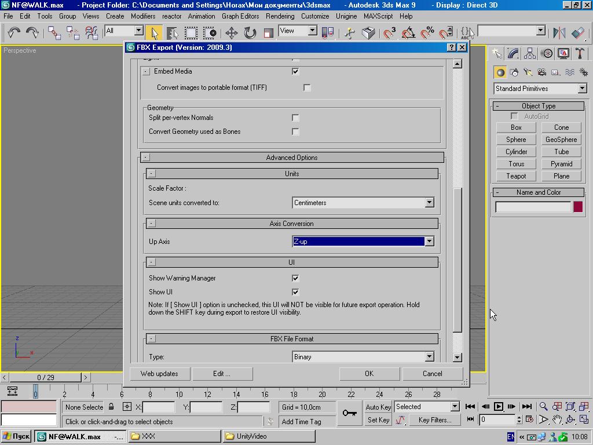
Task: Click the time slider 0 / 29 handle
Action: 45,377
